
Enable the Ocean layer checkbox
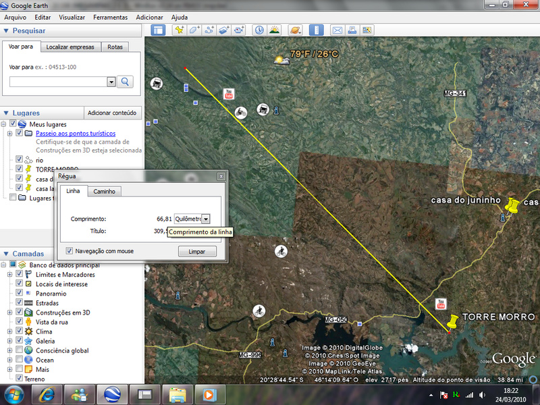click(20, 359)
